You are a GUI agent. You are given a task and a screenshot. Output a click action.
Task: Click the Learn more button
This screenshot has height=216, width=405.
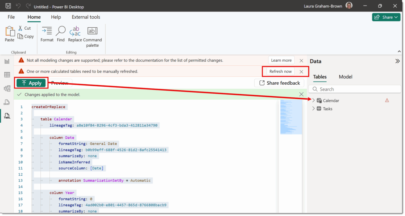point(281,60)
